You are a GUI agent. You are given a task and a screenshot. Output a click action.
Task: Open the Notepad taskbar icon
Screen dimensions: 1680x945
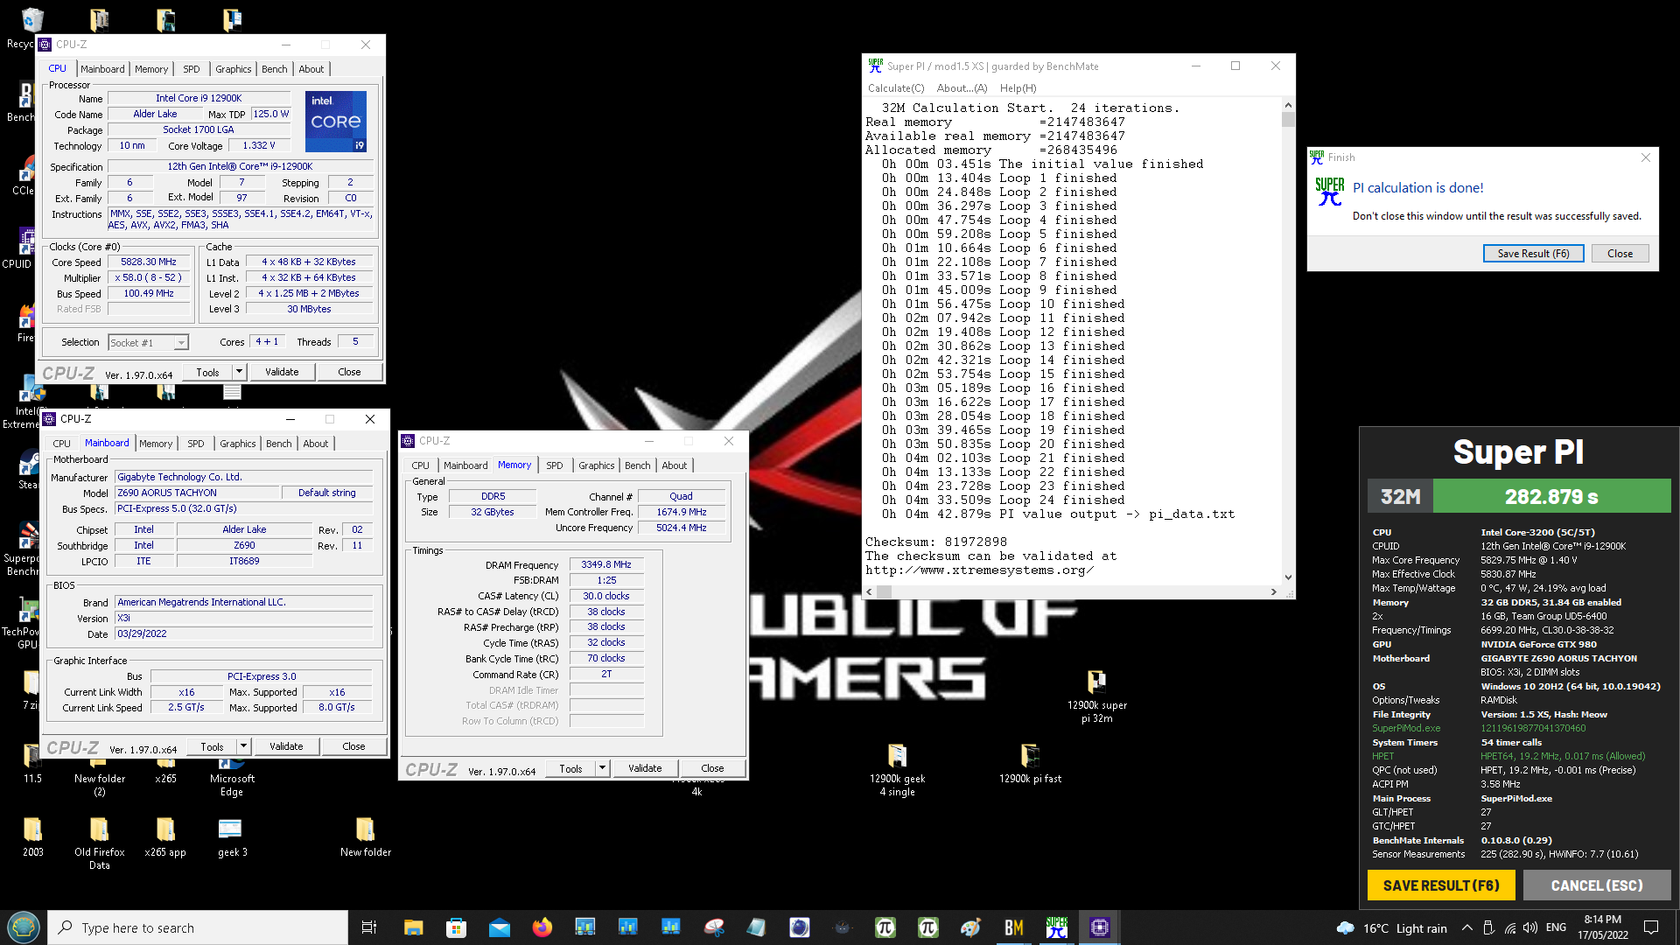tap(757, 927)
